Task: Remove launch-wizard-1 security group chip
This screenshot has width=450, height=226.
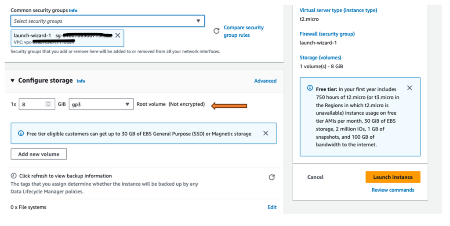Action: (x=118, y=35)
